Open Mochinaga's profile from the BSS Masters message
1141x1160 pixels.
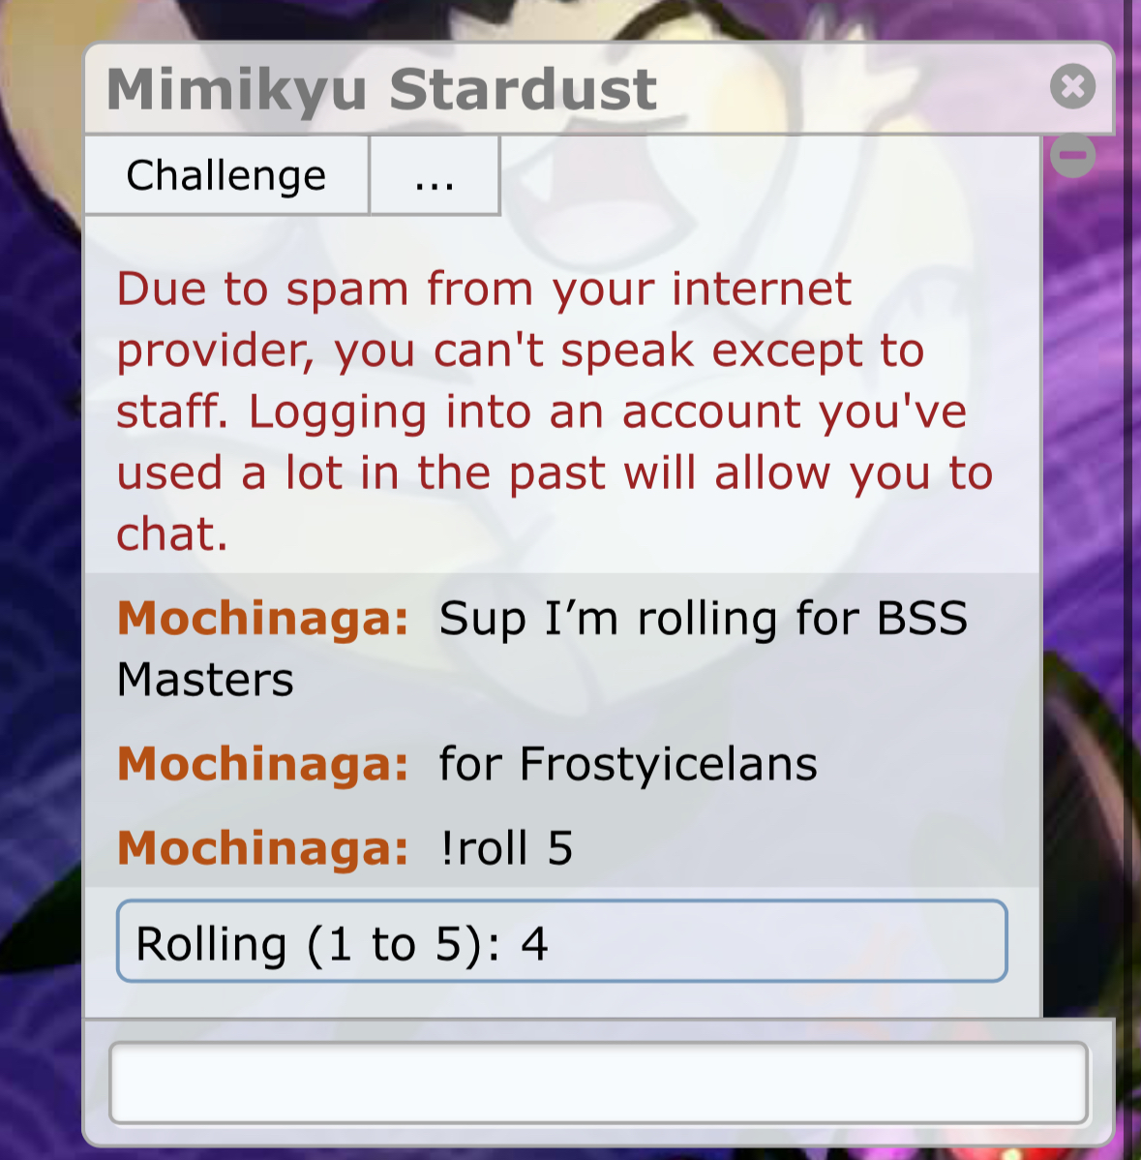click(x=262, y=618)
